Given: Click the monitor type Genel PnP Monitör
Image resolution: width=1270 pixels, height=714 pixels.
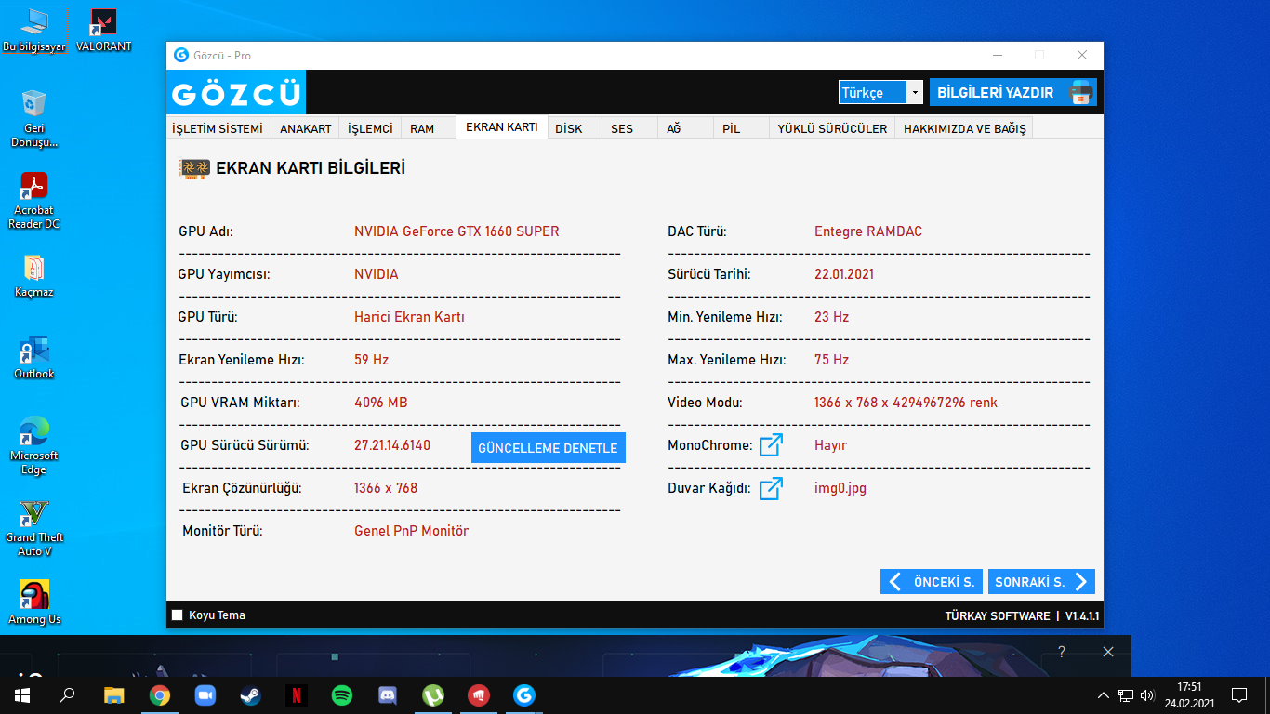Looking at the screenshot, I should pos(412,531).
